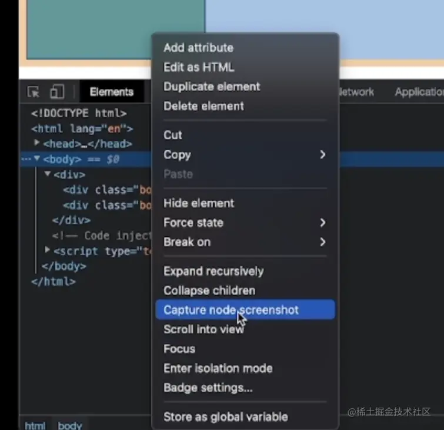Switch to the Network tab
The height and width of the screenshot is (430, 444).
click(x=357, y=92)
